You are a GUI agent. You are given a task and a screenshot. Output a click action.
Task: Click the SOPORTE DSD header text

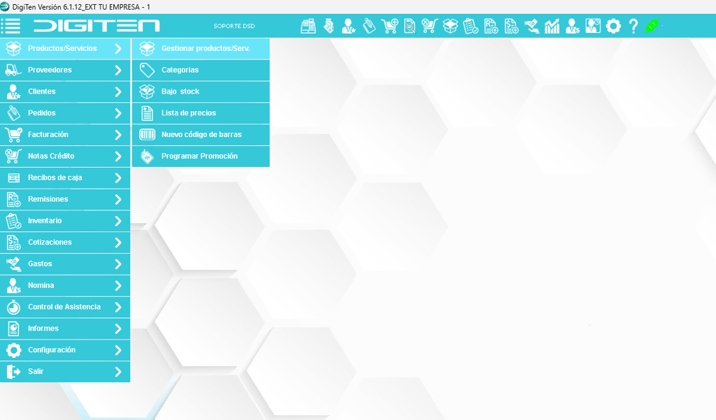(234, 26)
